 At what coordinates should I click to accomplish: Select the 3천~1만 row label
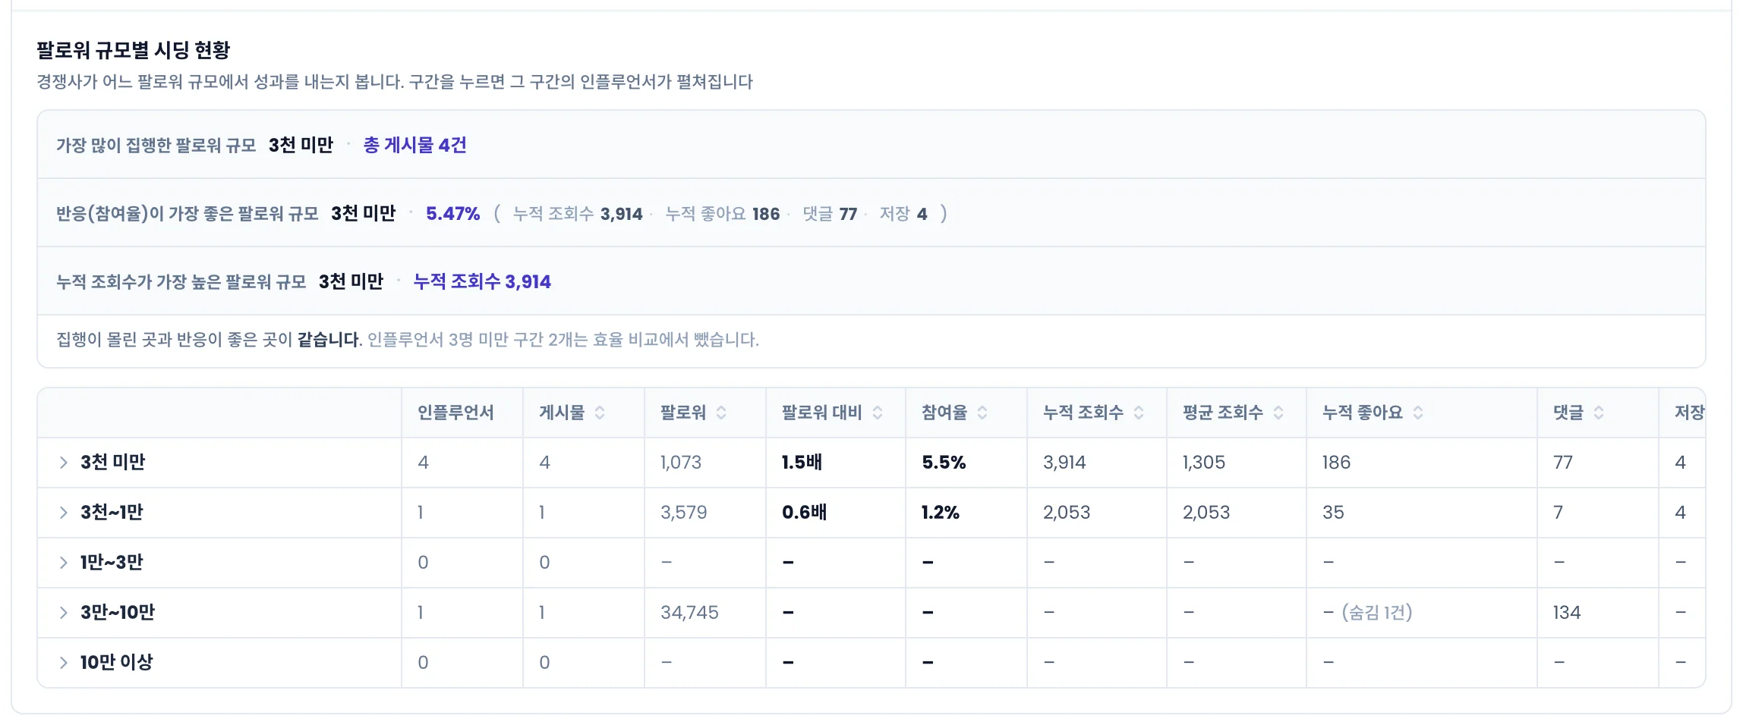tap(112, 513)
